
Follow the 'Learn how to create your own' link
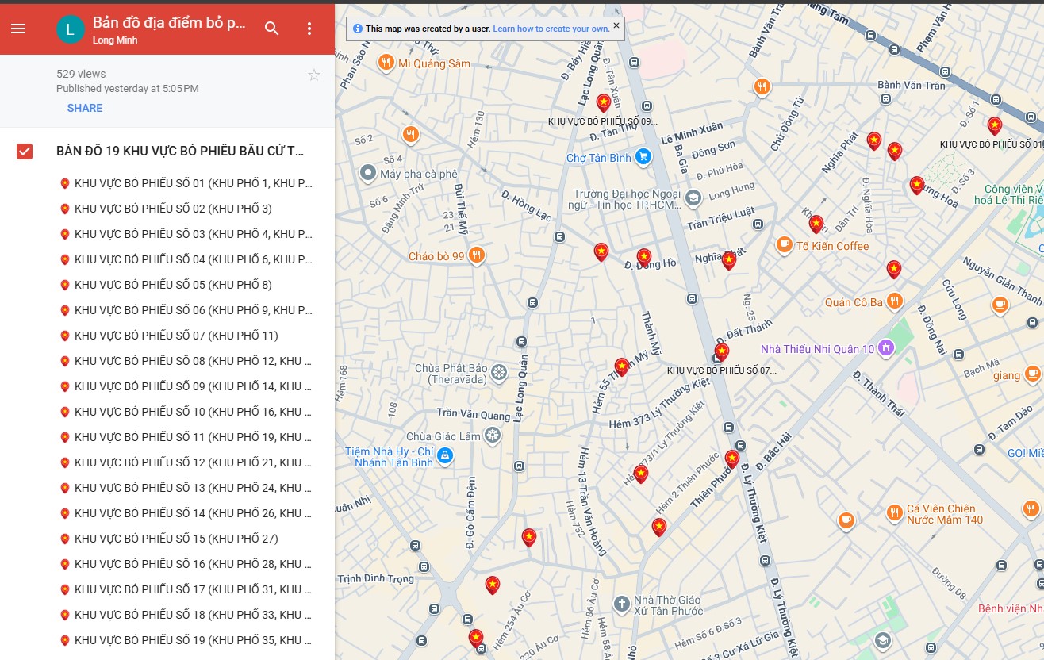[x=551, y=29]
